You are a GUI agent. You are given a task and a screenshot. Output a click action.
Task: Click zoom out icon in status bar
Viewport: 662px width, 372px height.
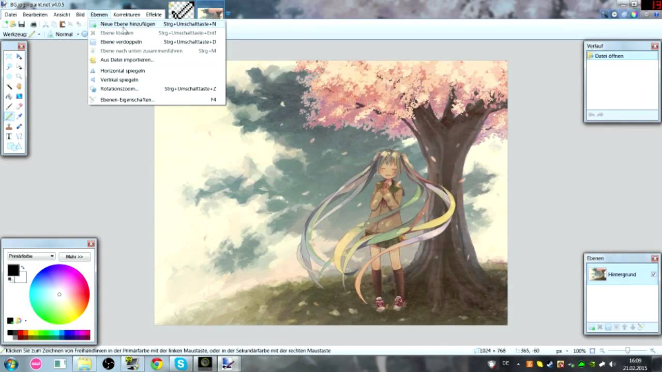click(x=602, y=351)
